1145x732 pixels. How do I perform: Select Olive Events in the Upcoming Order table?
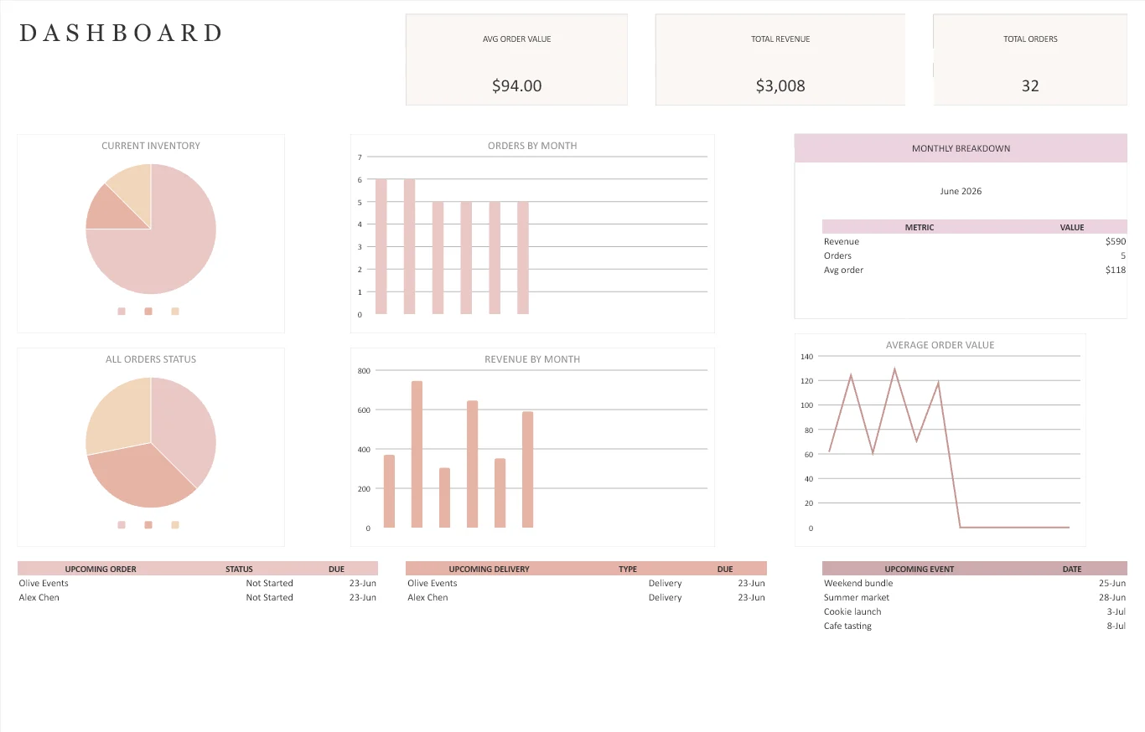click(x=44, y=583)
